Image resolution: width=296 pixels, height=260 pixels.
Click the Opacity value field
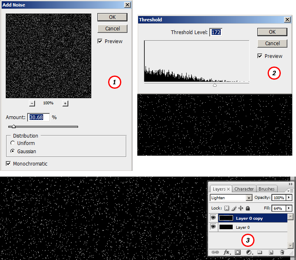tap(279, 198)
